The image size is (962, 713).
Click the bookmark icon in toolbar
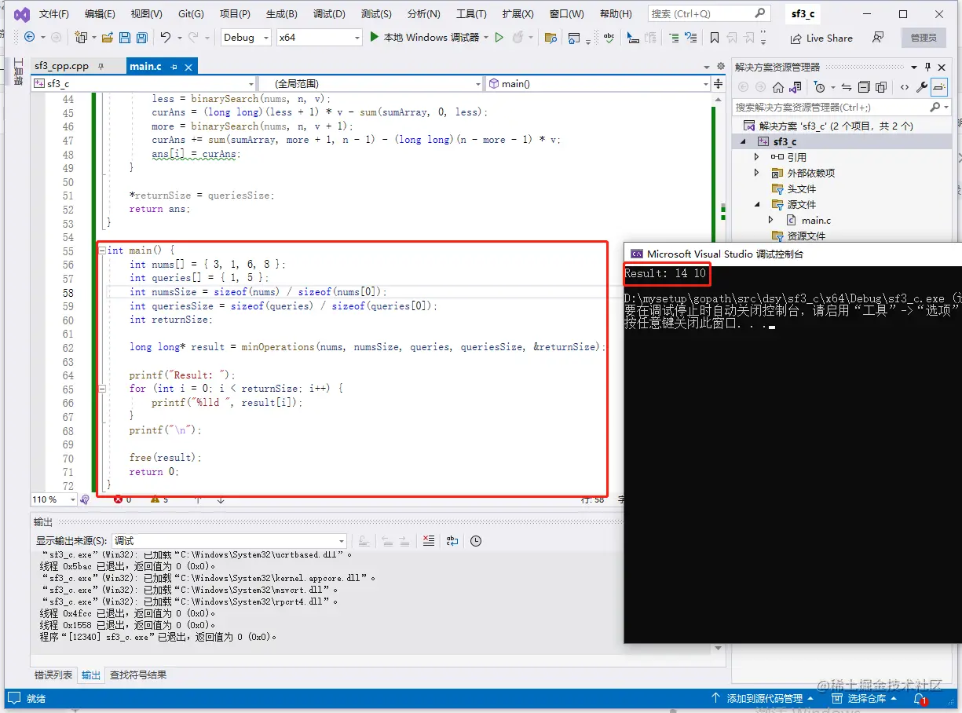point(714,37)
